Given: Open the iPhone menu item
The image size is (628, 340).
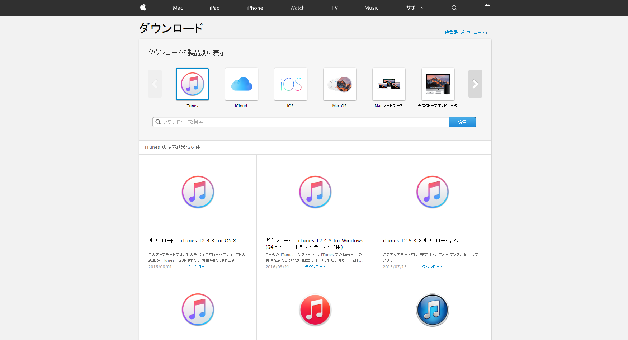Looking at the screenshot, I should [x=255, y=8].
